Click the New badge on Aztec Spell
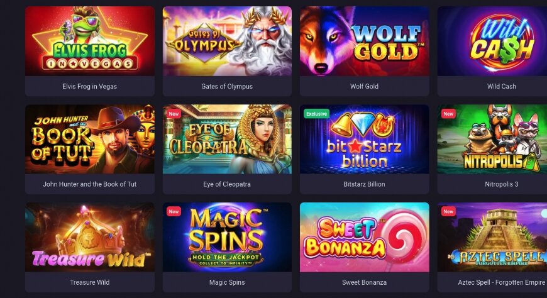547x298 pixels. coord(449,211)
